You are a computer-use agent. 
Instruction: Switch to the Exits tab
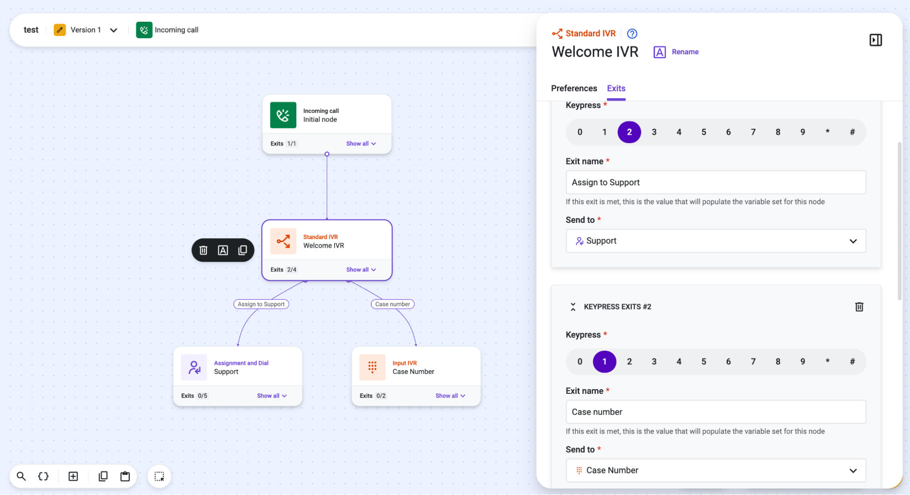click(x=616, y=88)
